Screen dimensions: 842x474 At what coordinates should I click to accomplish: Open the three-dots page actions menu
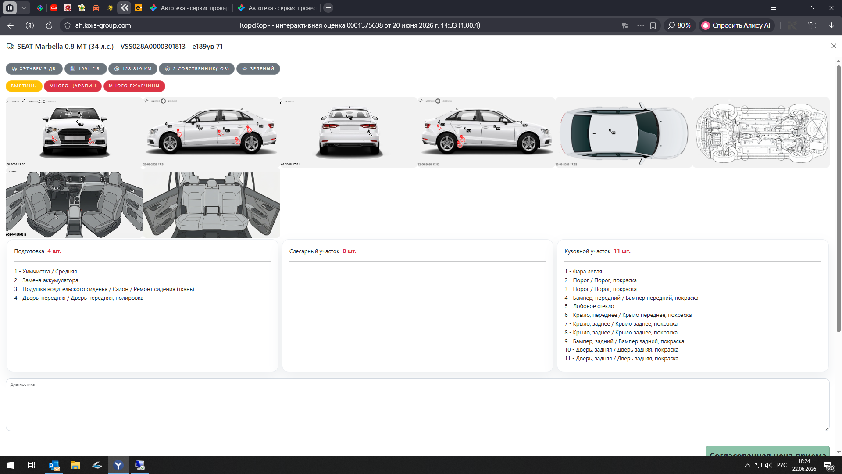tap(641, 25)
